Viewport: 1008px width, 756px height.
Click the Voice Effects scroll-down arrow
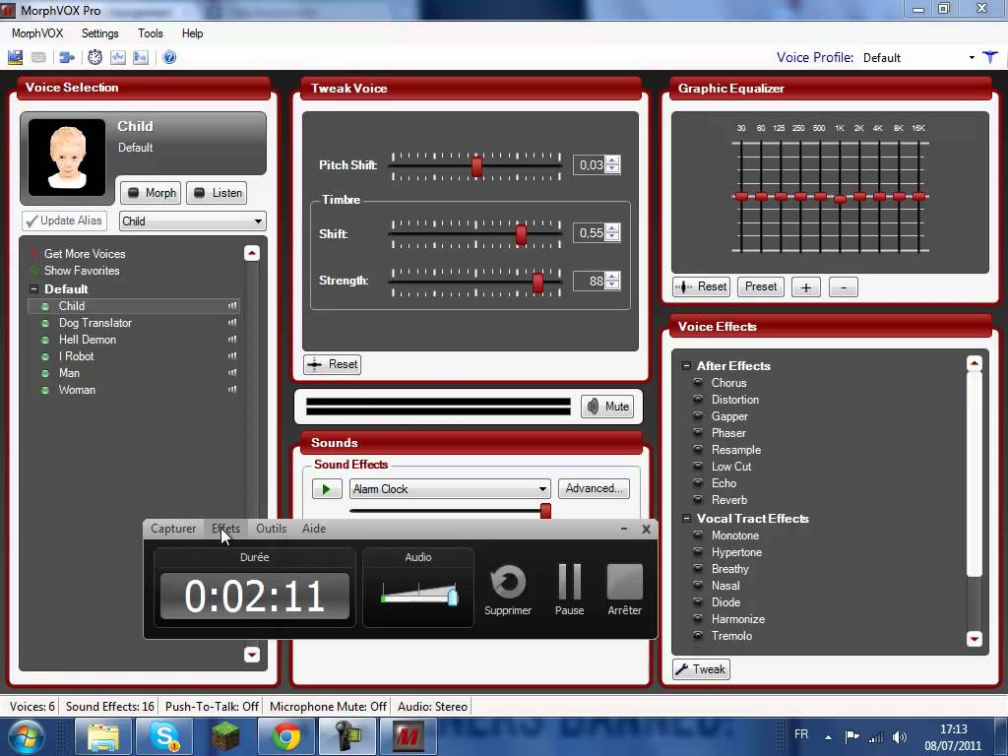[x=975, y=639]
